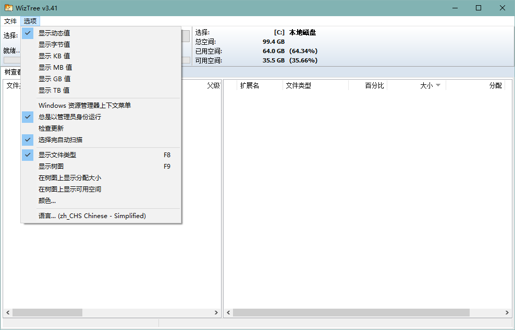Close the 选项 menu from the menu bar
Image resolution: width=515 pixels, height=330 pixels.
30,21
